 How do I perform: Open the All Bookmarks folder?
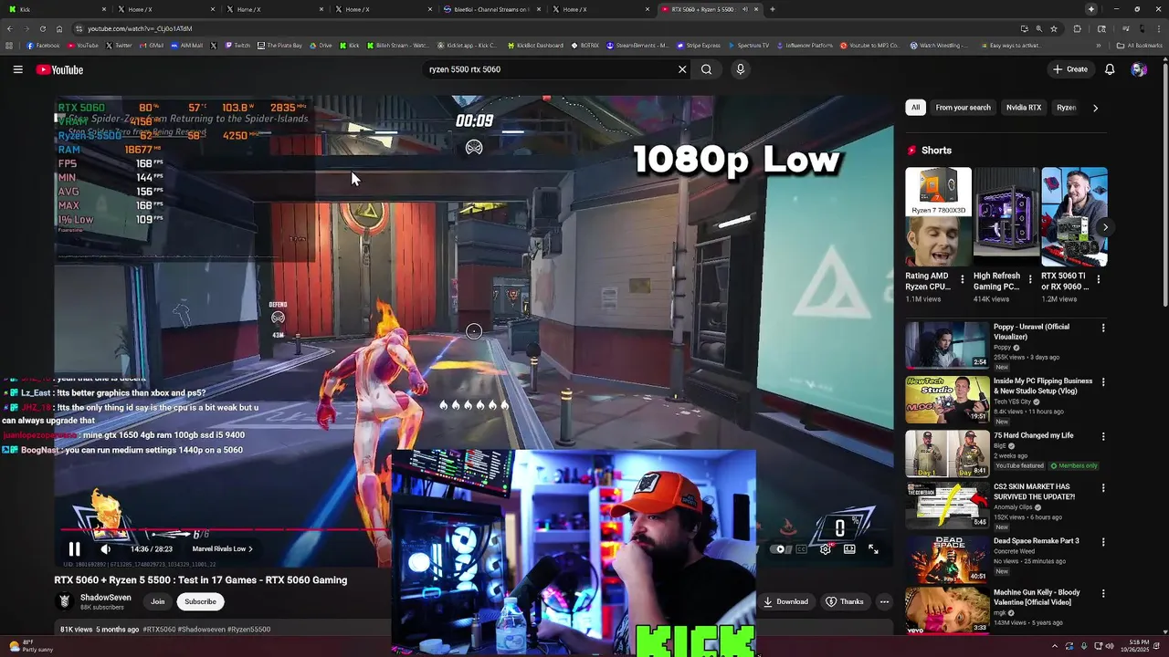(x=1139, y=45)
